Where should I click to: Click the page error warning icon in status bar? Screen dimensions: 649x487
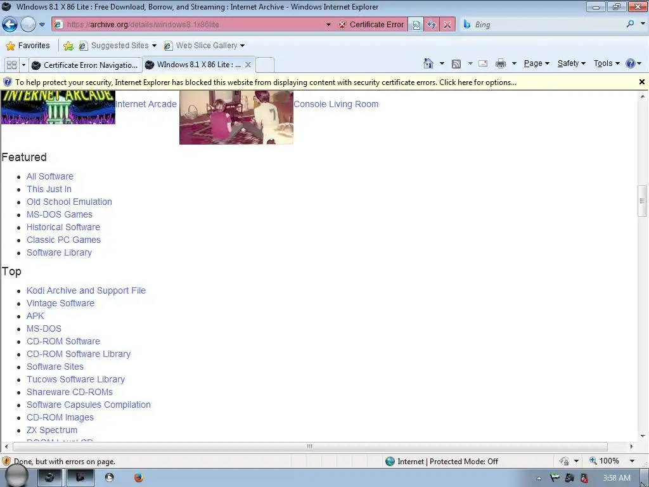(x=6, y=462)
